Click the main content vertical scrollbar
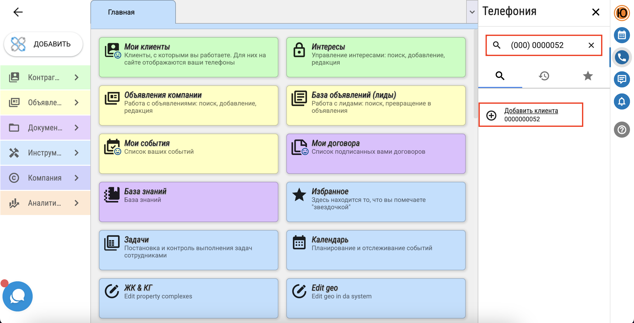 tap(475, 74)
